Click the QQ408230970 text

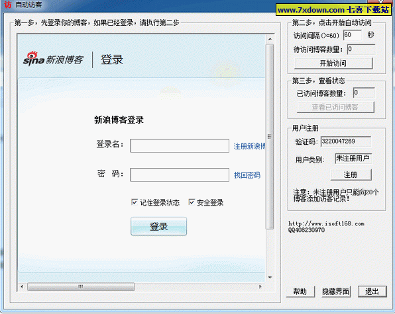point(306,230)
